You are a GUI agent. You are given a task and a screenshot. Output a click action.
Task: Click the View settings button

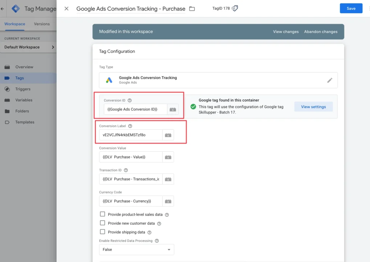click(313, 107)
